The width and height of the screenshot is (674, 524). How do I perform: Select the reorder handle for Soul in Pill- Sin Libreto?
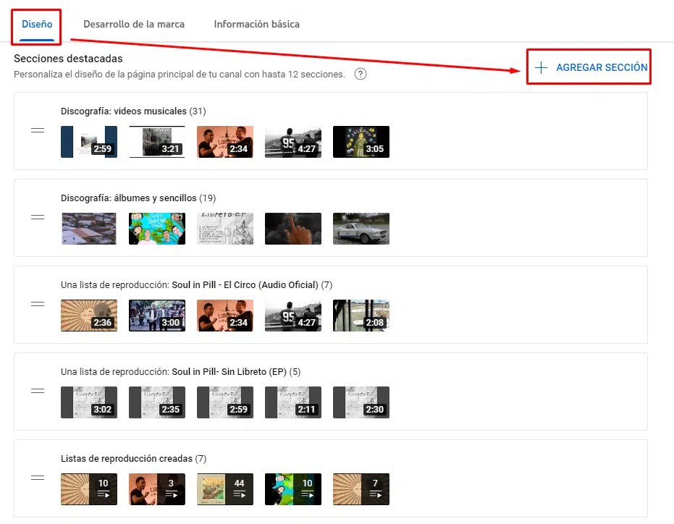[38, 391]
